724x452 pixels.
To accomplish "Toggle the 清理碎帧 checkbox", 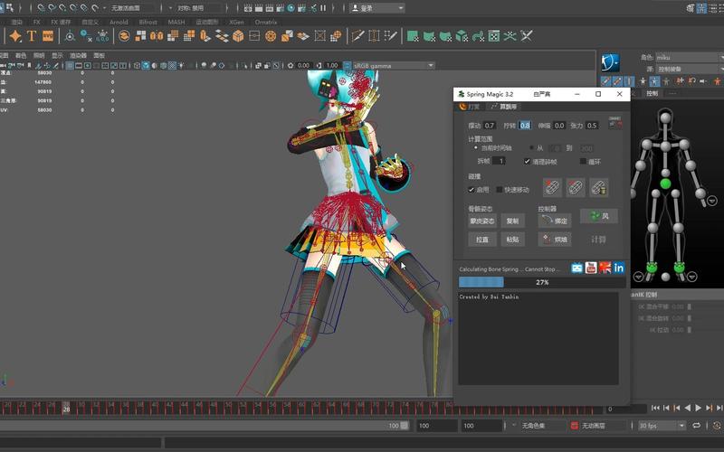I will (x=527, y=161).
